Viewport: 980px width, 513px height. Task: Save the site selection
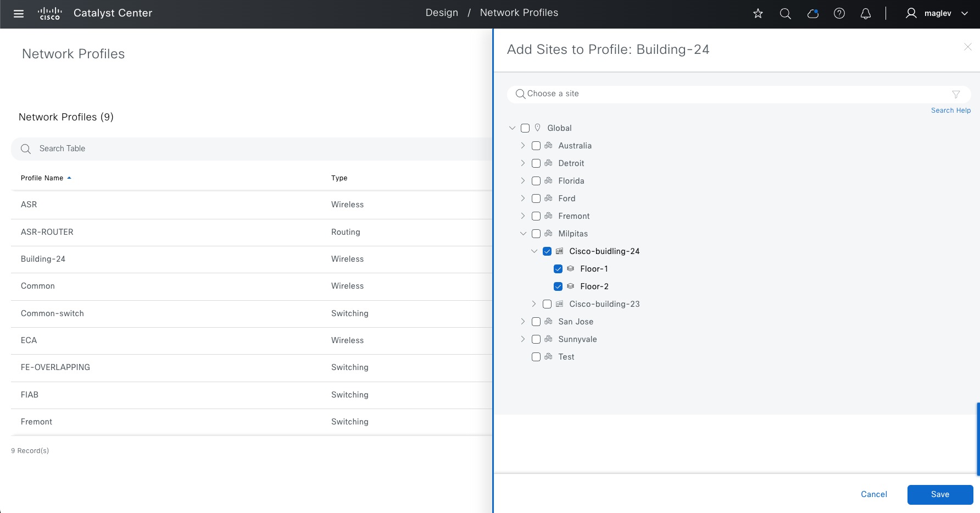pyautogui.click(x=940, y=494)
